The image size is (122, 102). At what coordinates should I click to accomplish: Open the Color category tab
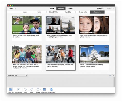(39, 12)
